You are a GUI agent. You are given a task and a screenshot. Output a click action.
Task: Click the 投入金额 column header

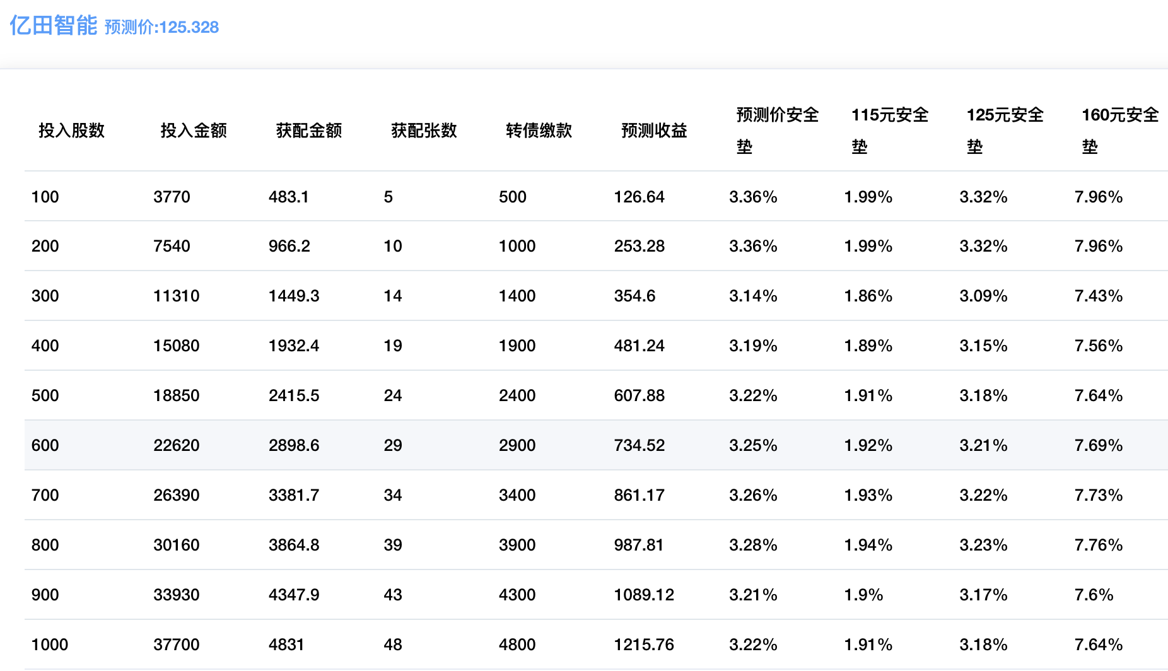193,131
